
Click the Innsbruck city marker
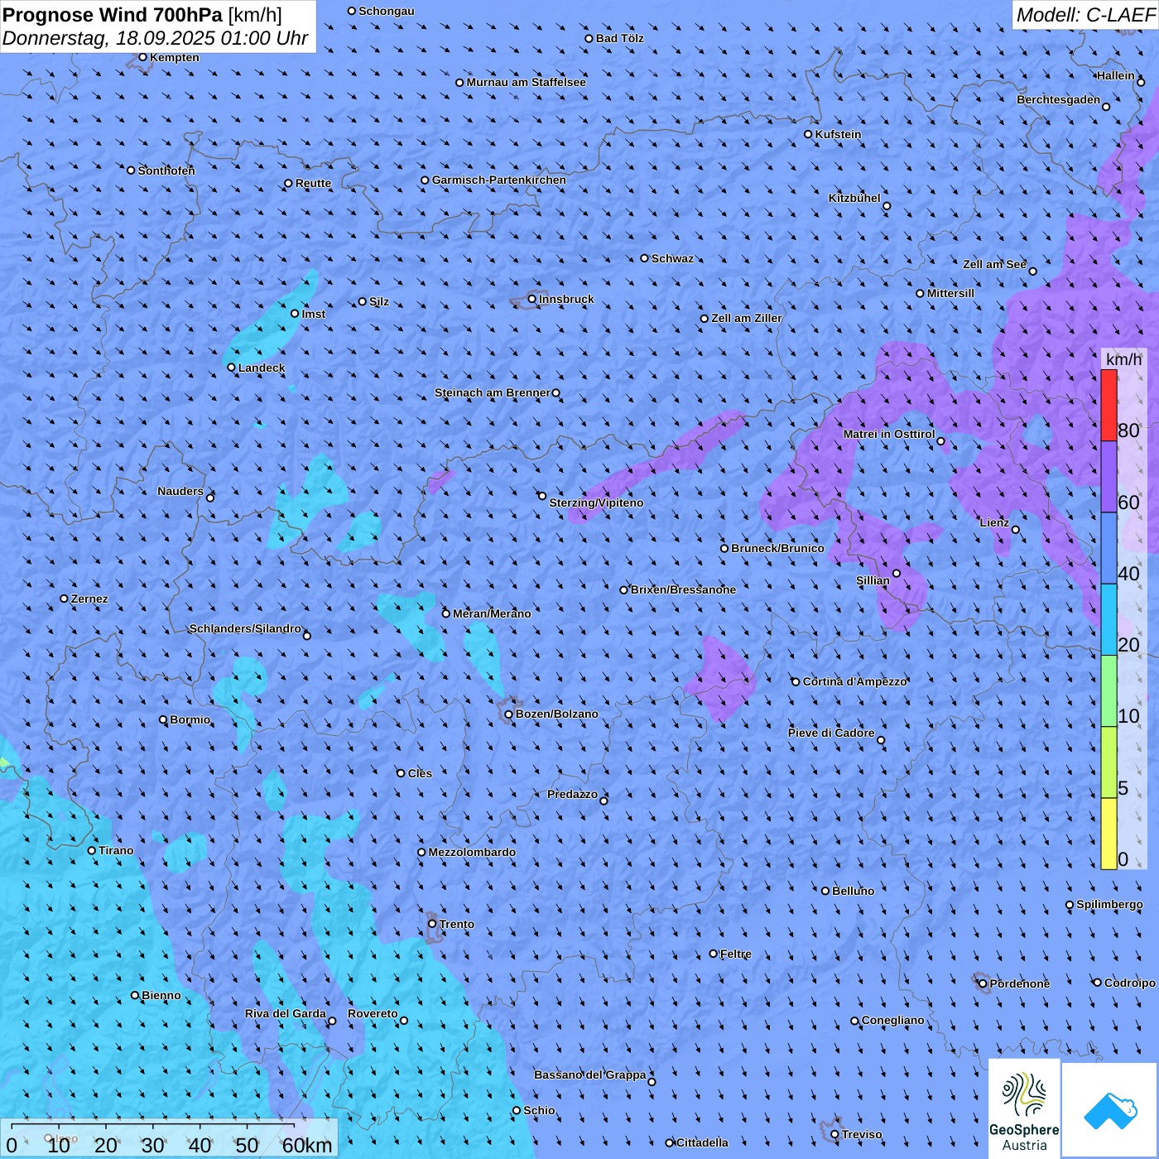(532, 299)
